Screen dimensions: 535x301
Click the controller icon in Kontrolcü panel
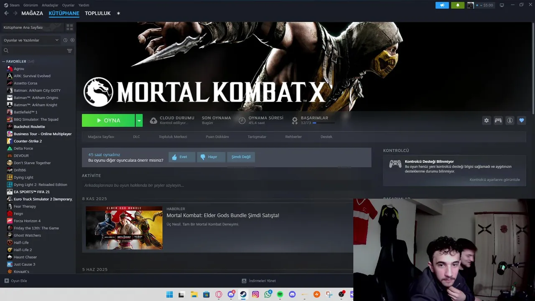tap(395, 164)
